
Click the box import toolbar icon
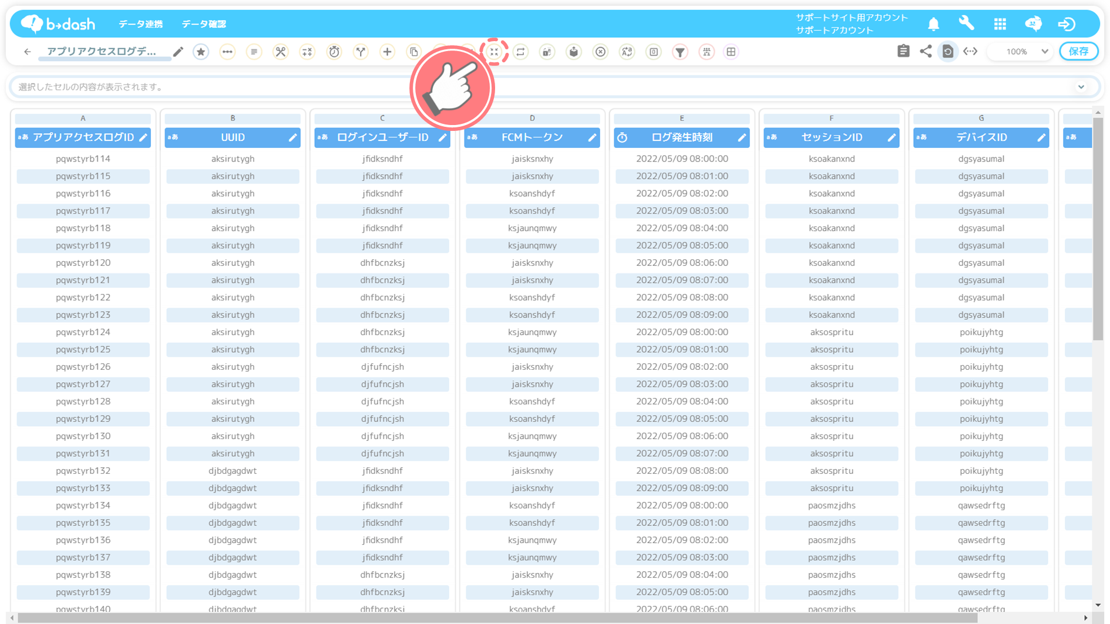click(x=574, y=52)
